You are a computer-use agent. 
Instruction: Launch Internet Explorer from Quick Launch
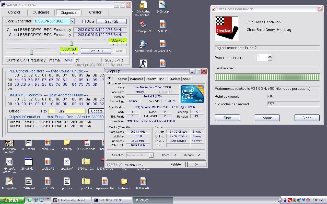(36, 200)
